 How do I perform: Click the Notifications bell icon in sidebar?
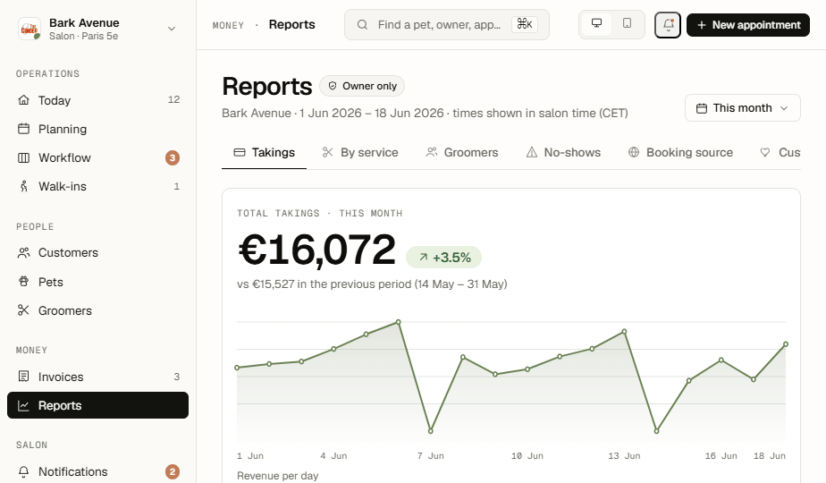(24, 471)
